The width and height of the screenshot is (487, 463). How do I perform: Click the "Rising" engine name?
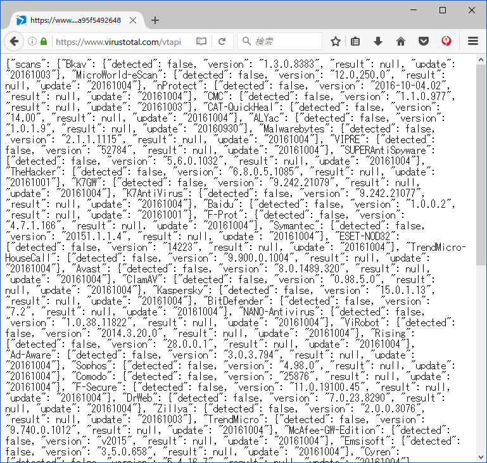(x=389, y=334)
